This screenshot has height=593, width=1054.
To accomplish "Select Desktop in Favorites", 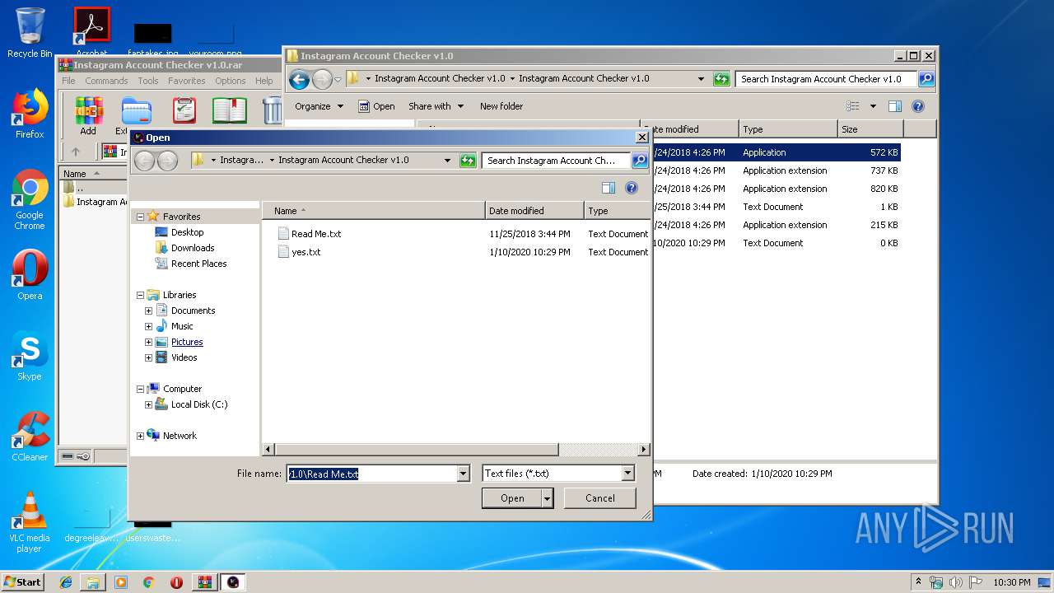I will click(x=187, y=232).
